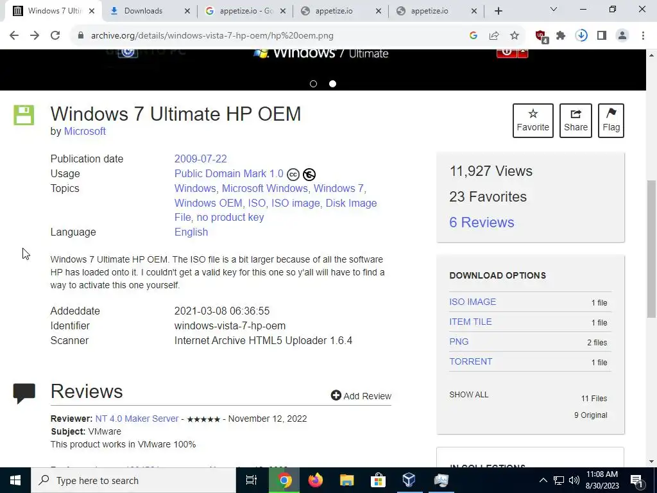Image resolution: width=657 pixels, height=493 pixels.
Task: Reload the archive.org page
Action: click(55, 36)
